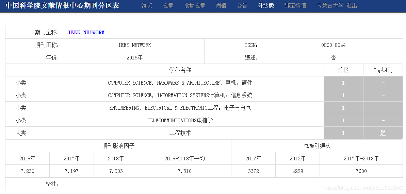The width and height of the screenshot is (406, 194).
Task: Click the Top期刊 value 是
Action: [x=383, y=133]
